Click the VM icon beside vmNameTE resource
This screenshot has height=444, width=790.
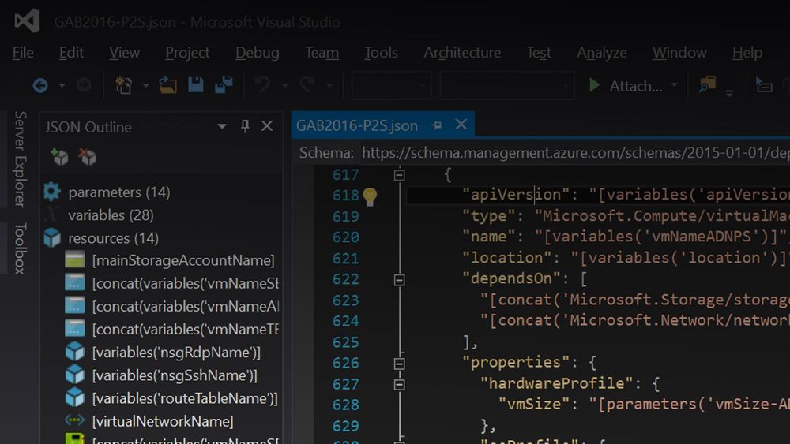pyautogui.click(x=74, y=328)
